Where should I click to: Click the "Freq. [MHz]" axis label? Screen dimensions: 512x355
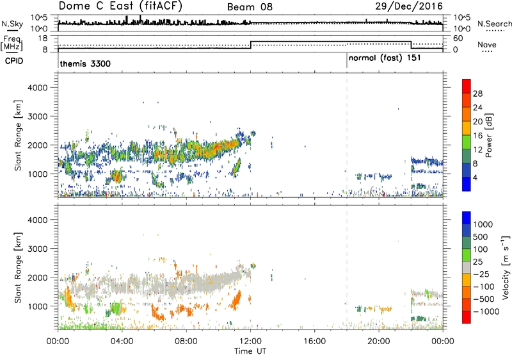12,43
